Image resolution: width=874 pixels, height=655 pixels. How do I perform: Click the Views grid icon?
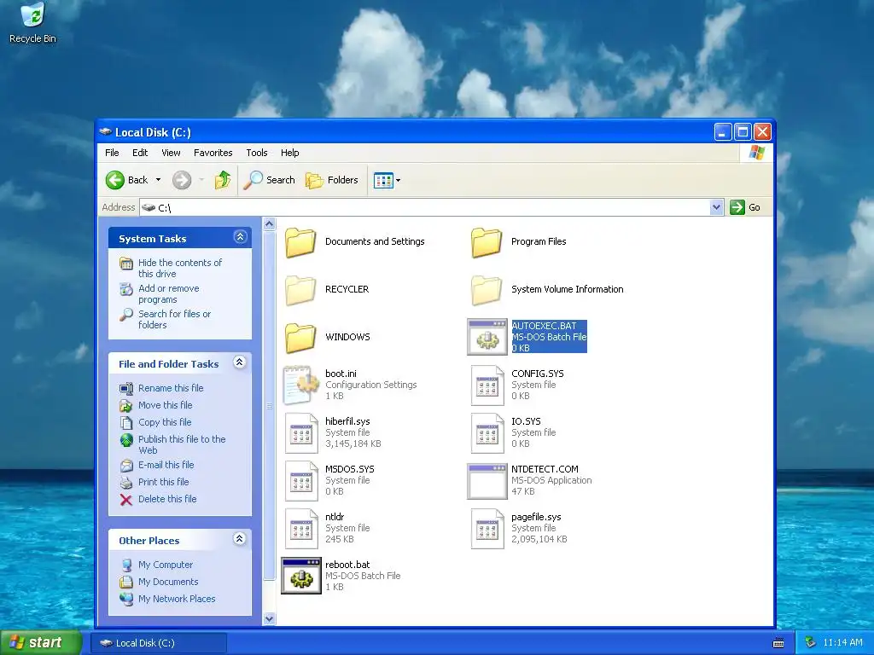tap(383, 180)
